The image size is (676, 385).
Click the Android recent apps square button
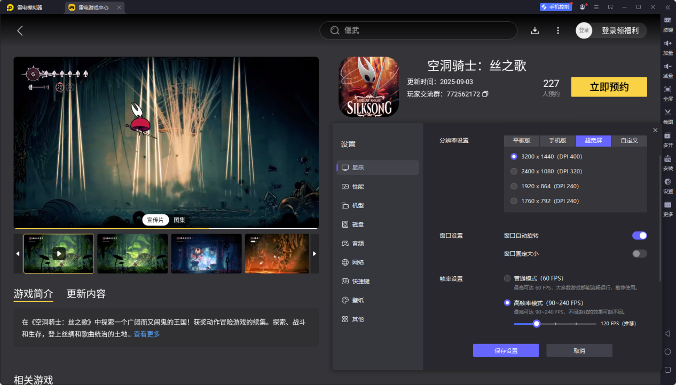tap(667, 370)
